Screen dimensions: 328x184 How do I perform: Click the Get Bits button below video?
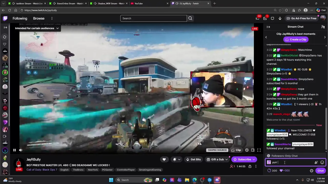[193, 159]
